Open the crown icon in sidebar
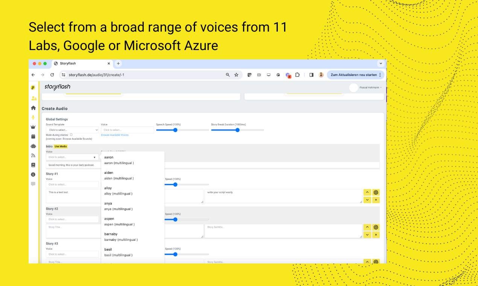This screenshot has width=478, height=286. [33, 127]
